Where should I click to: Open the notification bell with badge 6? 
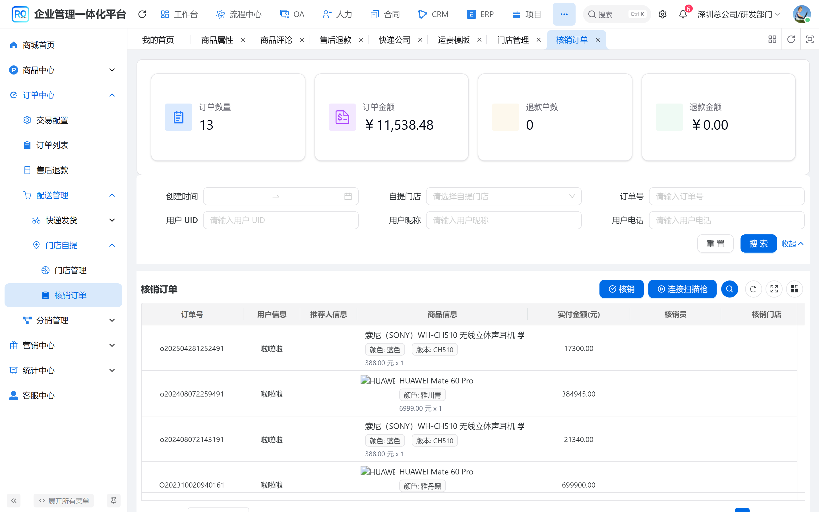pos(683,14)
